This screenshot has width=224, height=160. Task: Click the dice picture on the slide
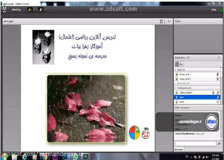click(x=43, y=47)
